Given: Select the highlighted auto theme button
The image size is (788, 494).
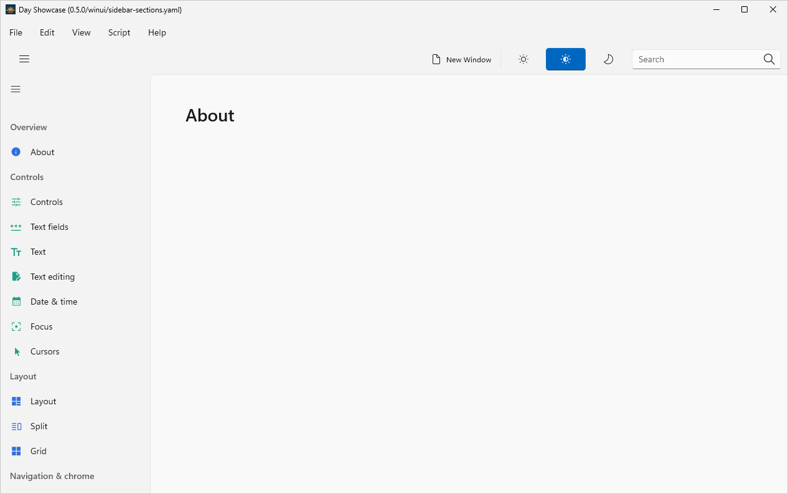Looking at the screenshot, I should click(566, 59).
